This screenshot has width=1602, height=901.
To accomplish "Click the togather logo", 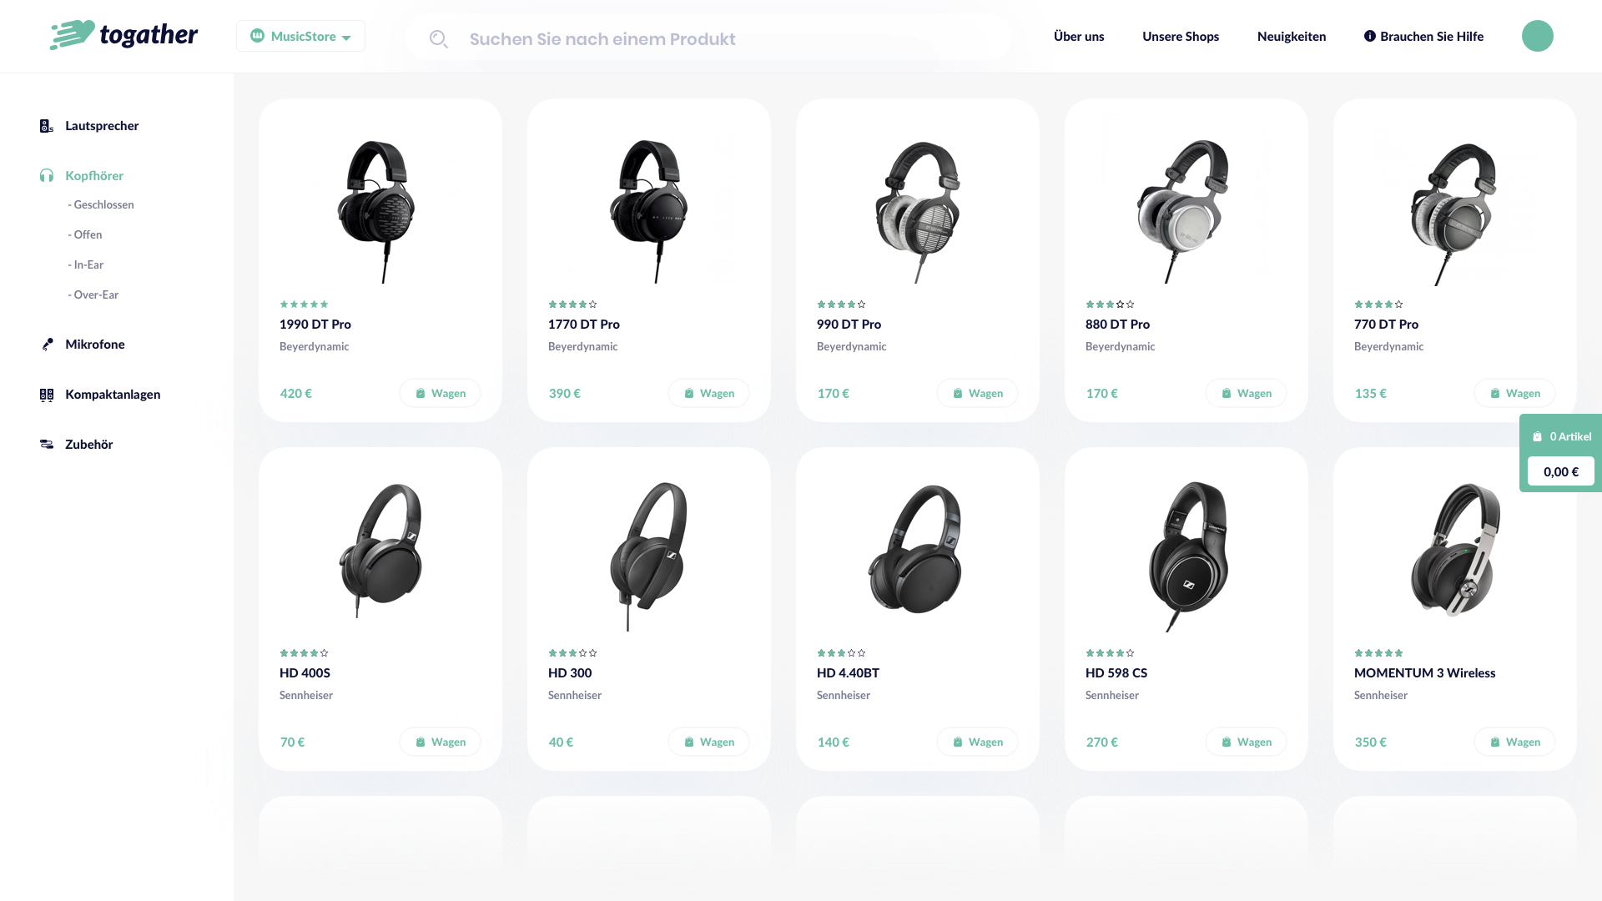I will point(123,35).
